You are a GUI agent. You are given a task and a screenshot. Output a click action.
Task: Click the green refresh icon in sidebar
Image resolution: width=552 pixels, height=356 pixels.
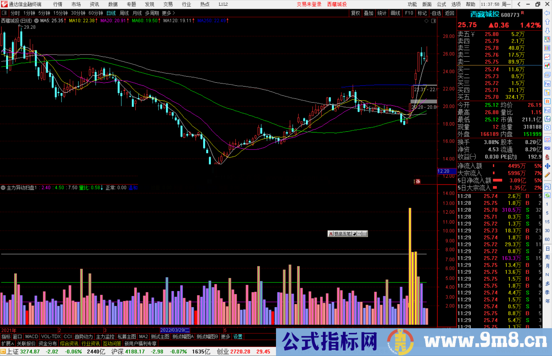tap(547, 195)
